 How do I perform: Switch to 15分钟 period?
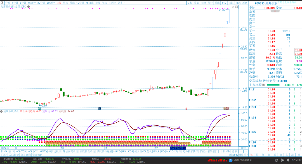pos(32,3)
